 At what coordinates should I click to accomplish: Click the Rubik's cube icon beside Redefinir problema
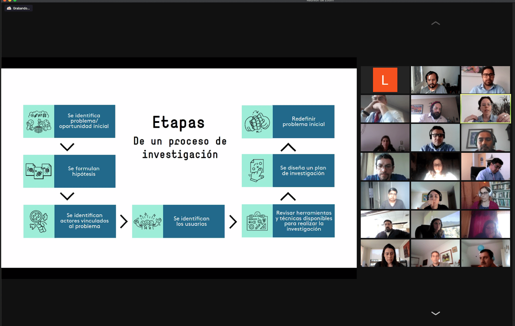[257, 122]
